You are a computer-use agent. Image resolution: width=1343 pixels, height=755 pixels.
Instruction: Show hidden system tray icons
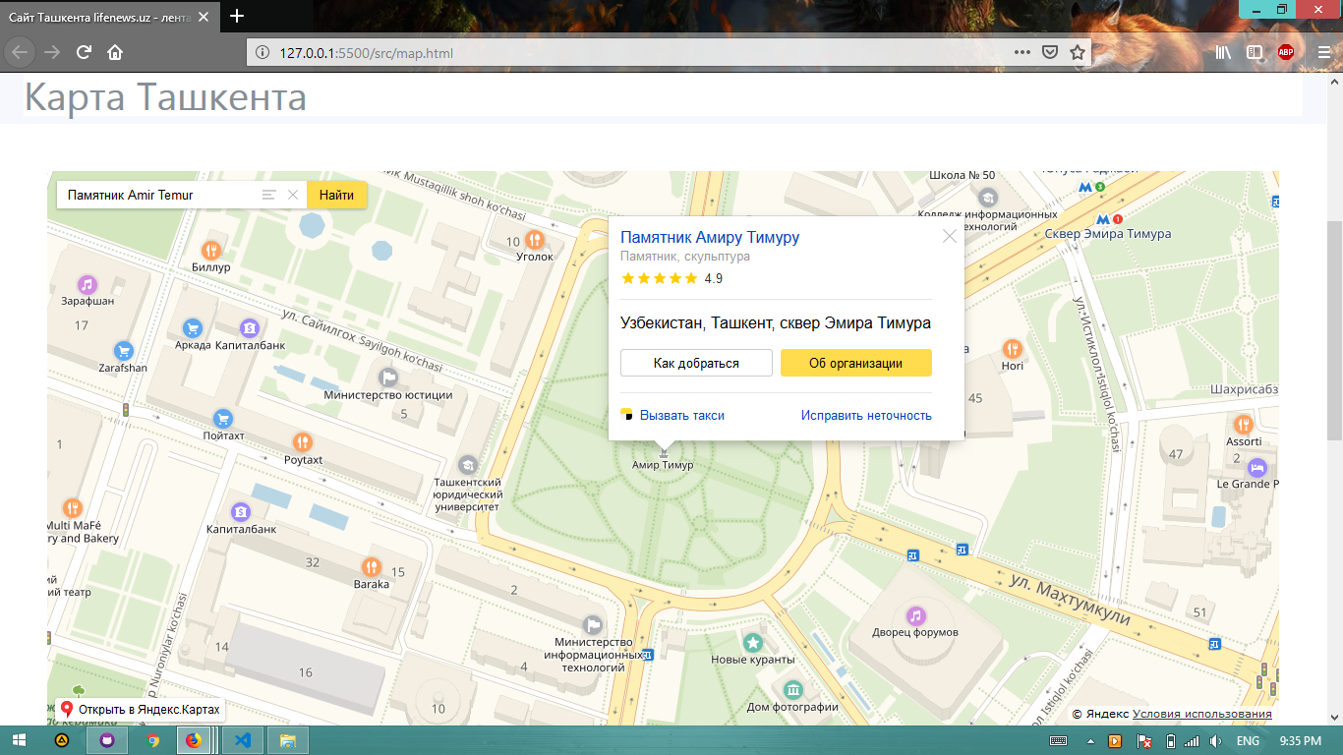coord(1090,740)
